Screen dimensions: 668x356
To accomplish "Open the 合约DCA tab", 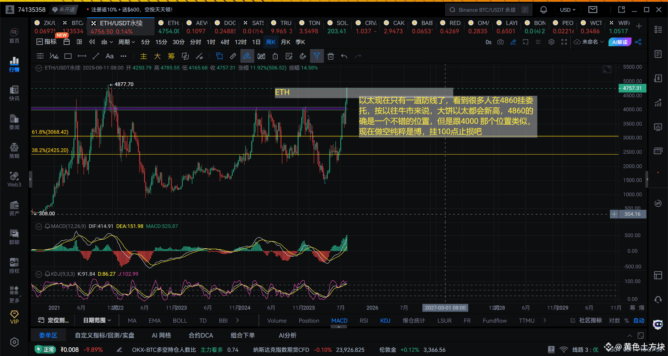I will [x=201, y=336].
